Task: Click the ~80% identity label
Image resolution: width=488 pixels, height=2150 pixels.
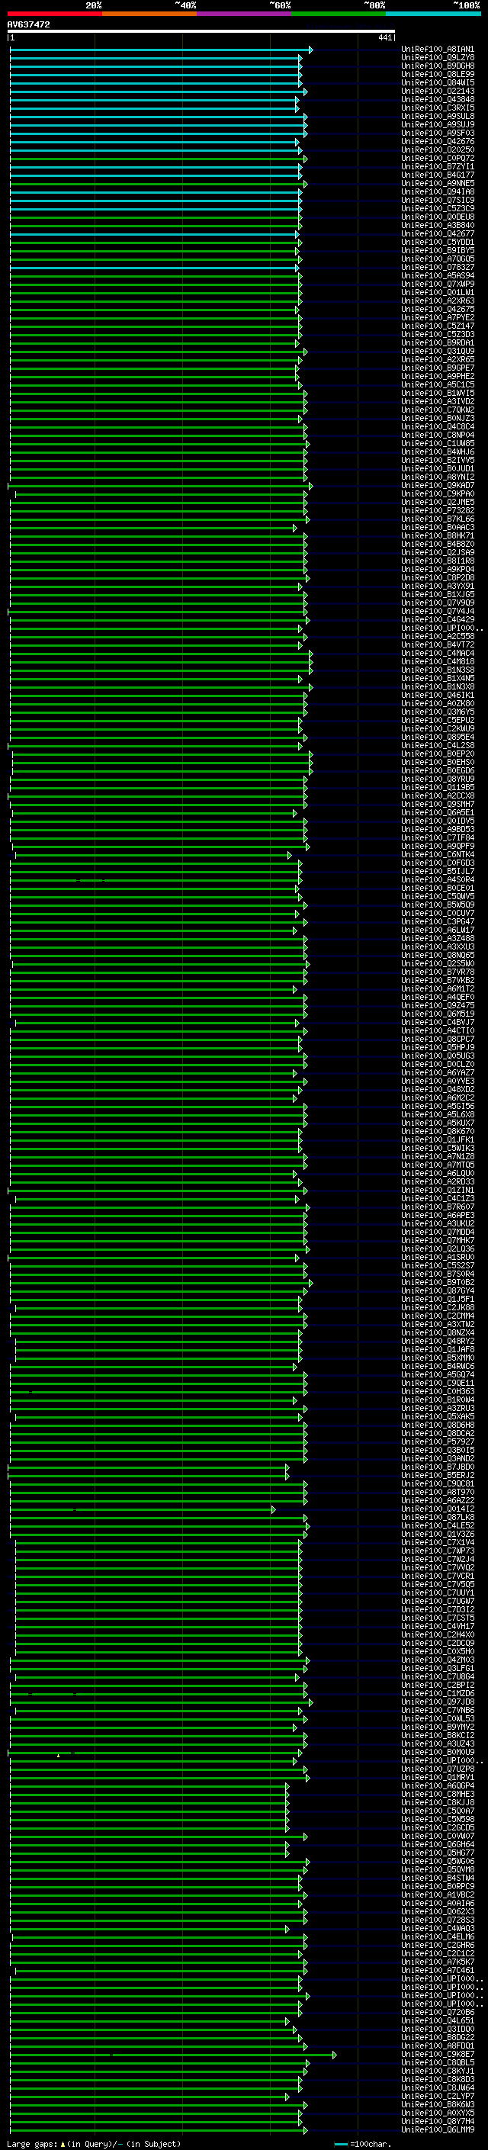Action: tap(374, 5)
